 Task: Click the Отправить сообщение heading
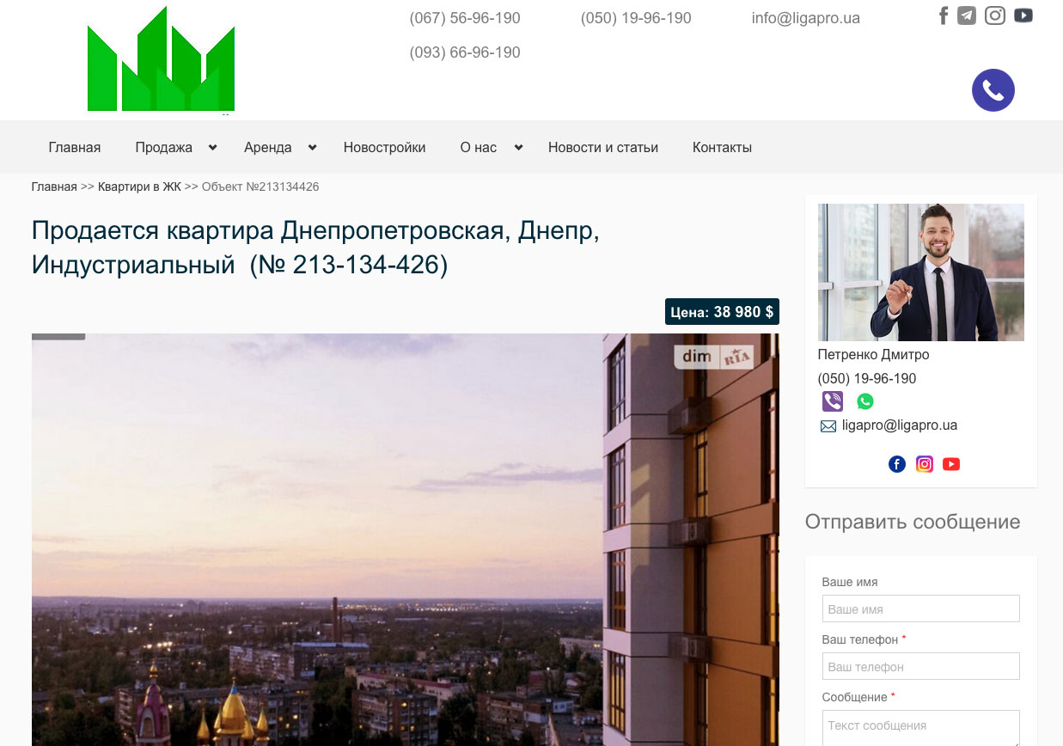913,522
